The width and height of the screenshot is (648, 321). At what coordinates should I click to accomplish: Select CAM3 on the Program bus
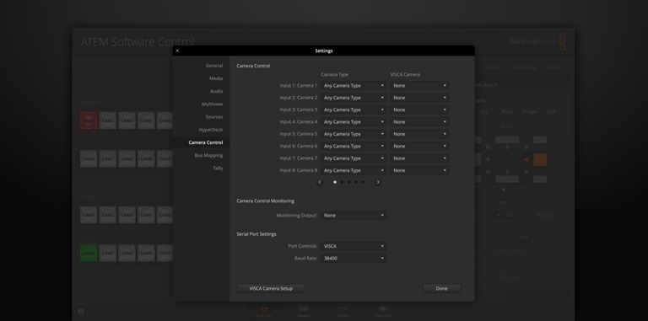[127, 120]
